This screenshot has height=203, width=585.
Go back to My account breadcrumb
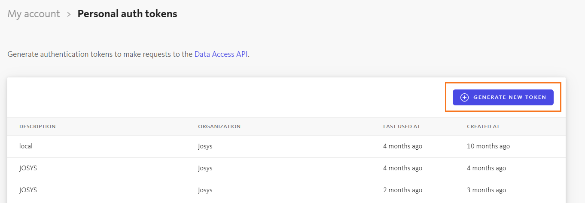pyautogui.click(x=34, y=14)
